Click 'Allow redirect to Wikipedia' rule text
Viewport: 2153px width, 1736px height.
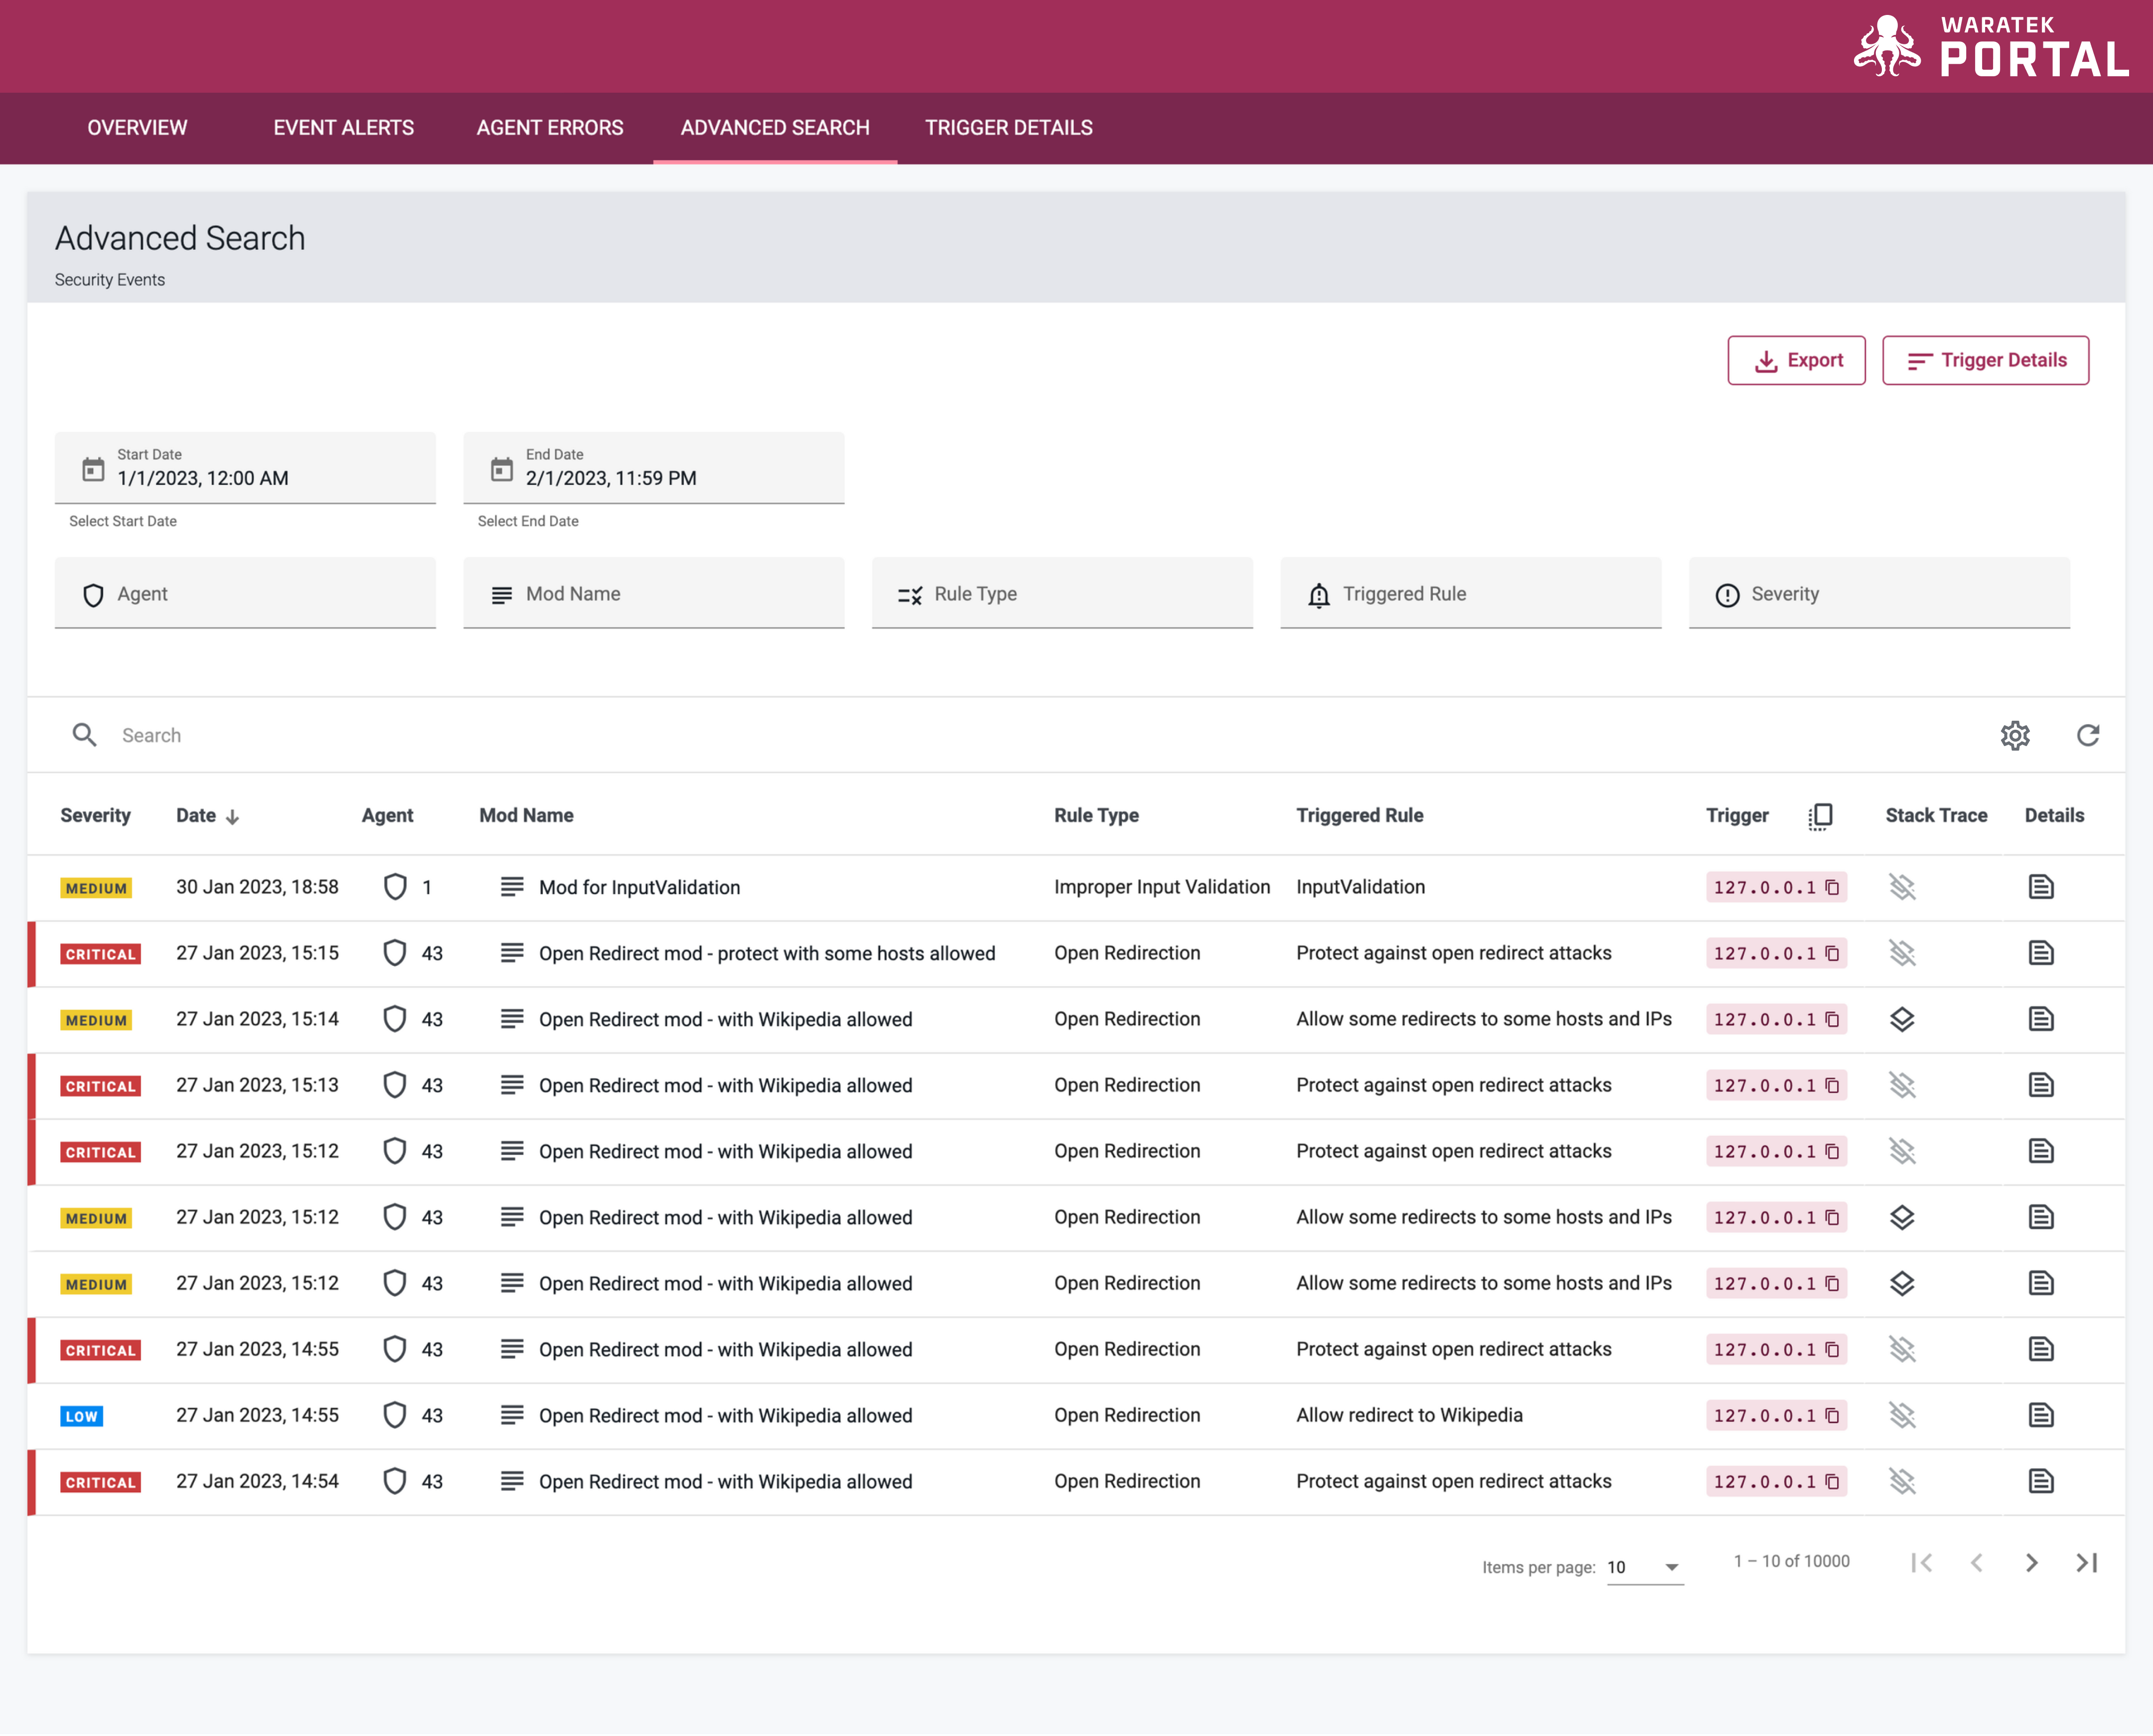point(1409,1415)
